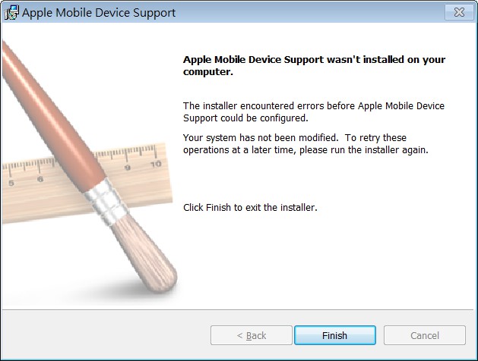Click the number 5 on the ruler
478x361 pixels.
tap(11, 183)
